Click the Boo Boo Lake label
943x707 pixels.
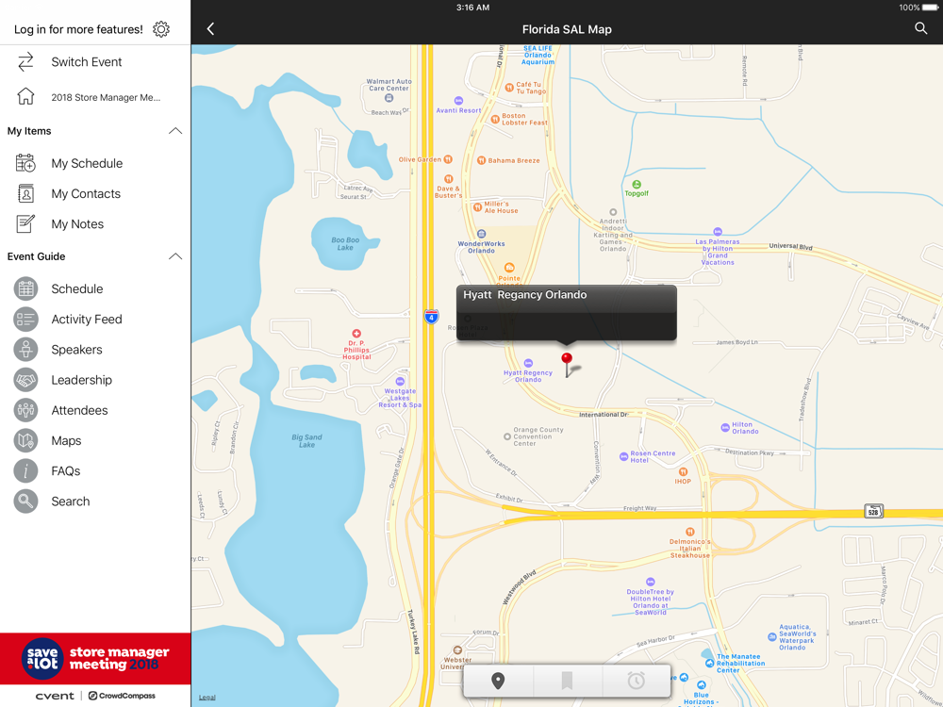[x=345, y=243]
